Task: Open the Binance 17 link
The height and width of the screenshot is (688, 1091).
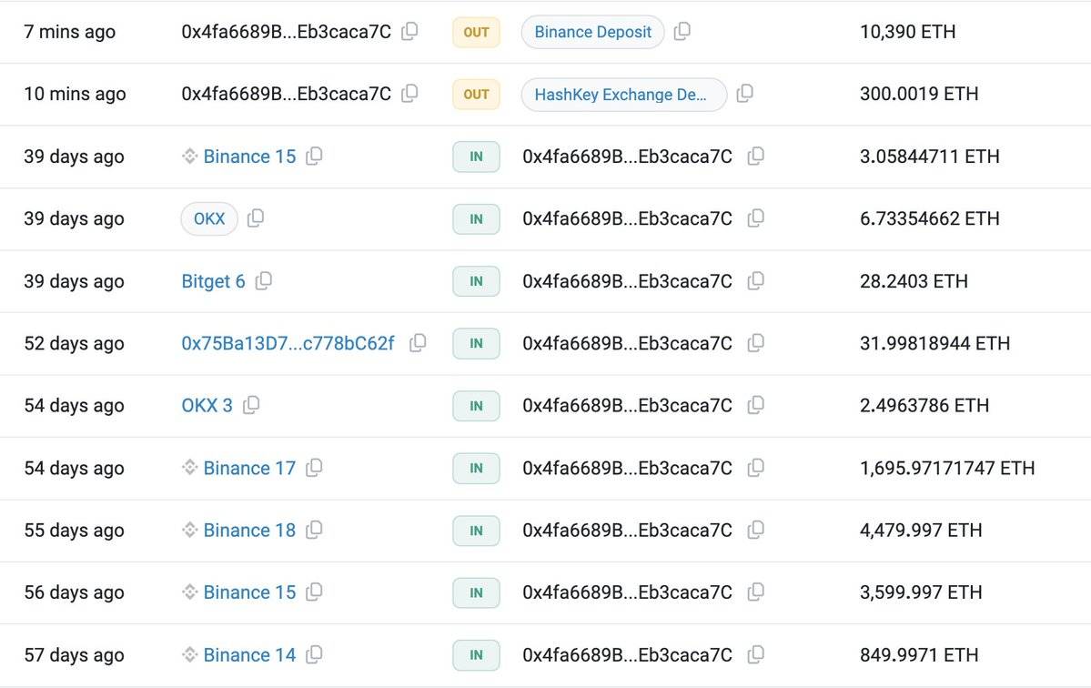Action: (249, 468)
